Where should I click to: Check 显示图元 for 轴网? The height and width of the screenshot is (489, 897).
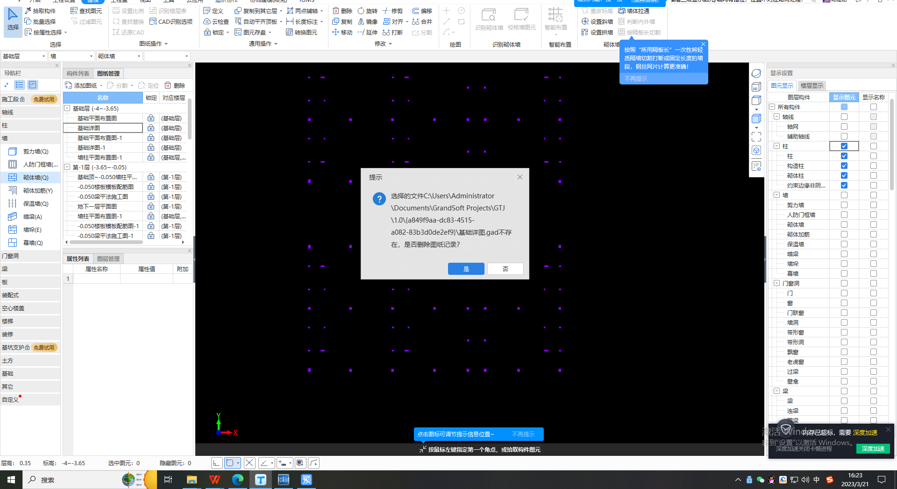point(844,126)
